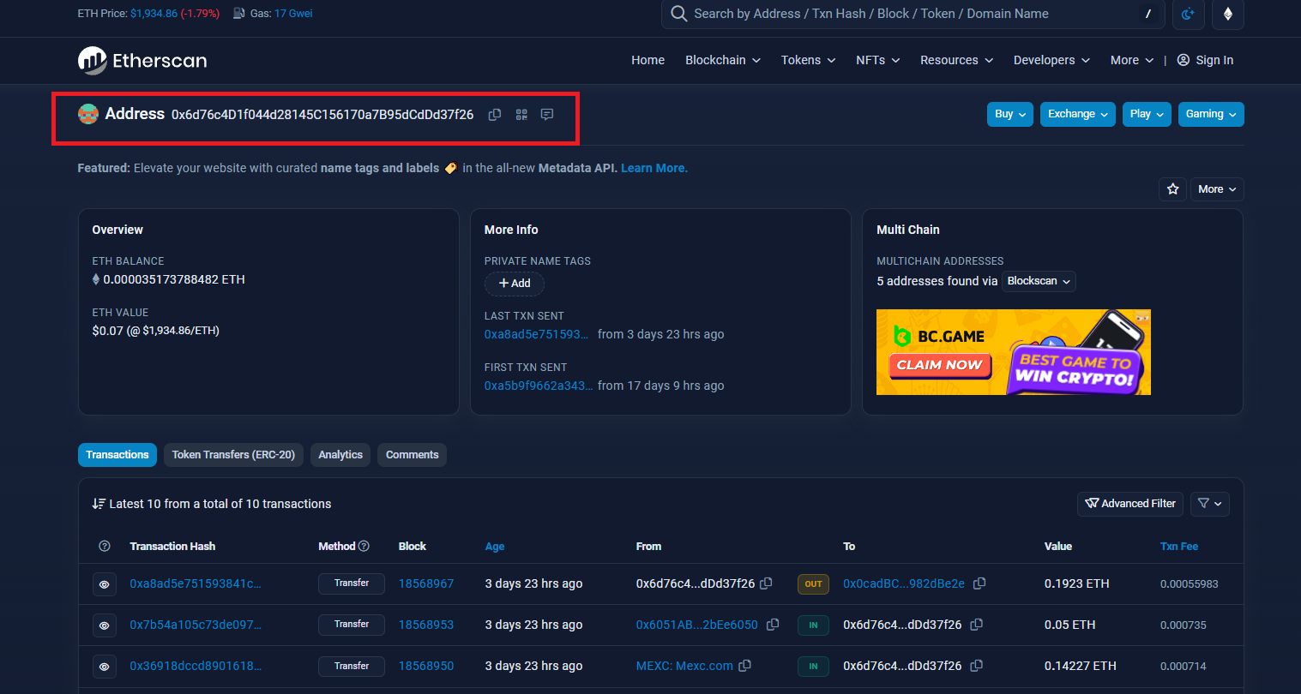Viewport: 1301px width, 694px height.
Task: Copy To address in 0.14227 ETH row
Action: click(x=976, y=666)
